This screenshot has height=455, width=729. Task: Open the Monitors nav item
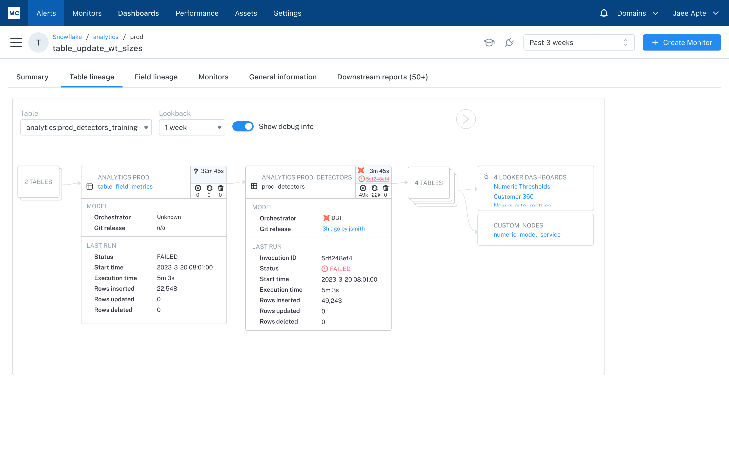[87, 13]
